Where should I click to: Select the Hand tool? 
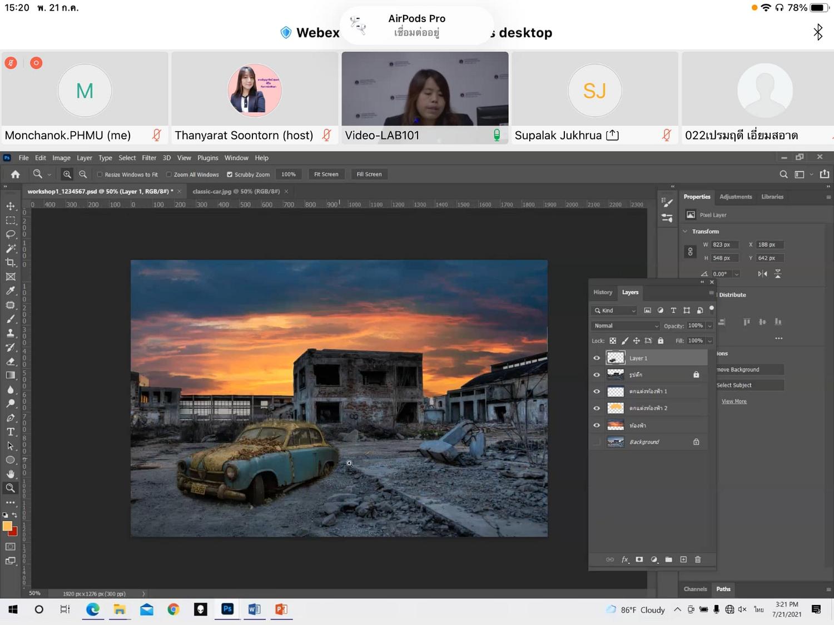(x=11, y=474)
